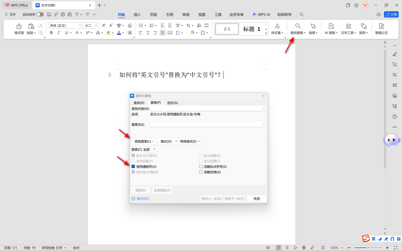Switch to Insert (插入) ribbon tab
Viewport: 402px width, 251px height.
[x=137, y=15]
